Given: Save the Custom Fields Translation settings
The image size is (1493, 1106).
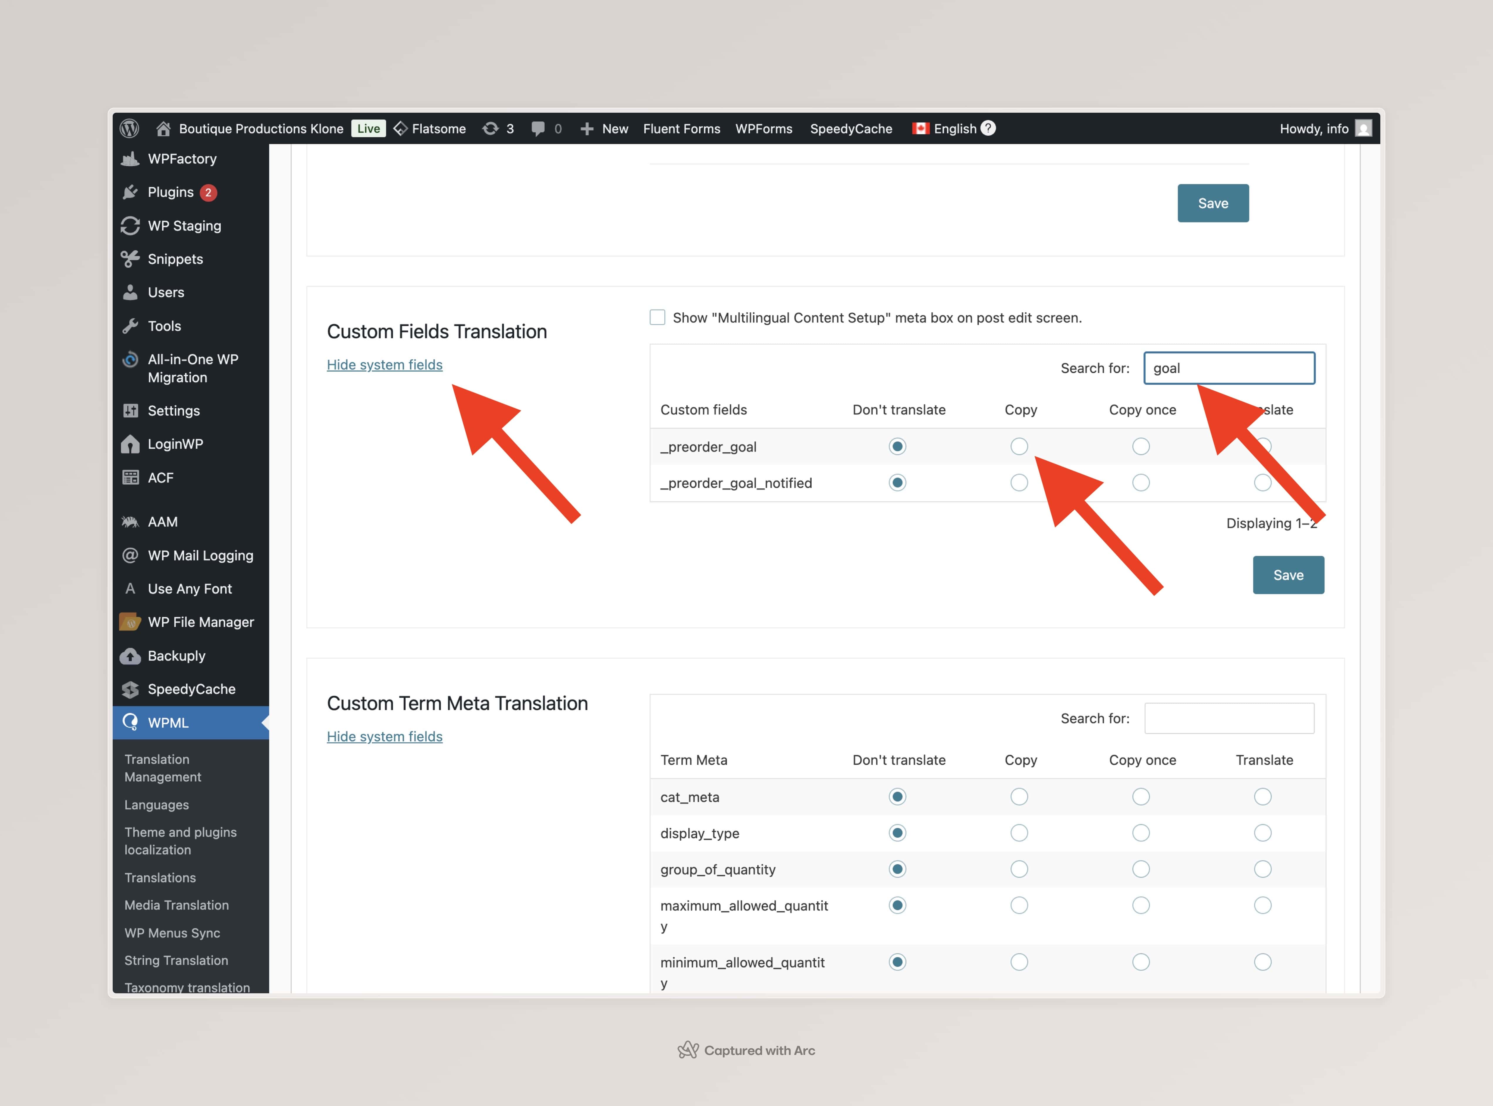Looking at the screenshot, I should click(1288, 574).
